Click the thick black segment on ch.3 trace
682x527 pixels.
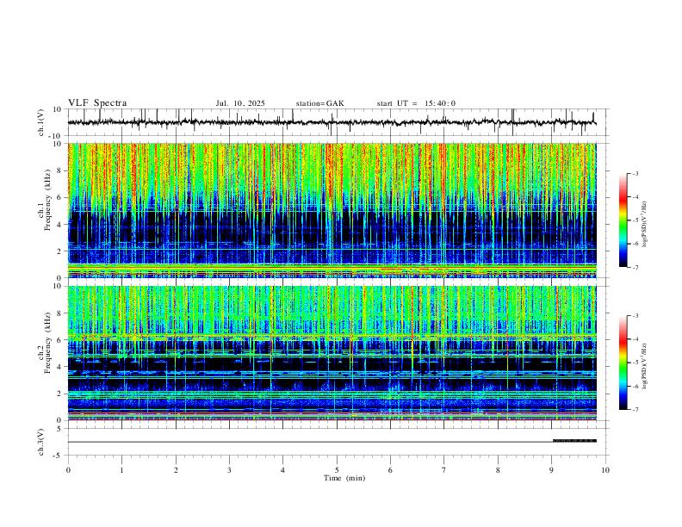pos(574,441)
